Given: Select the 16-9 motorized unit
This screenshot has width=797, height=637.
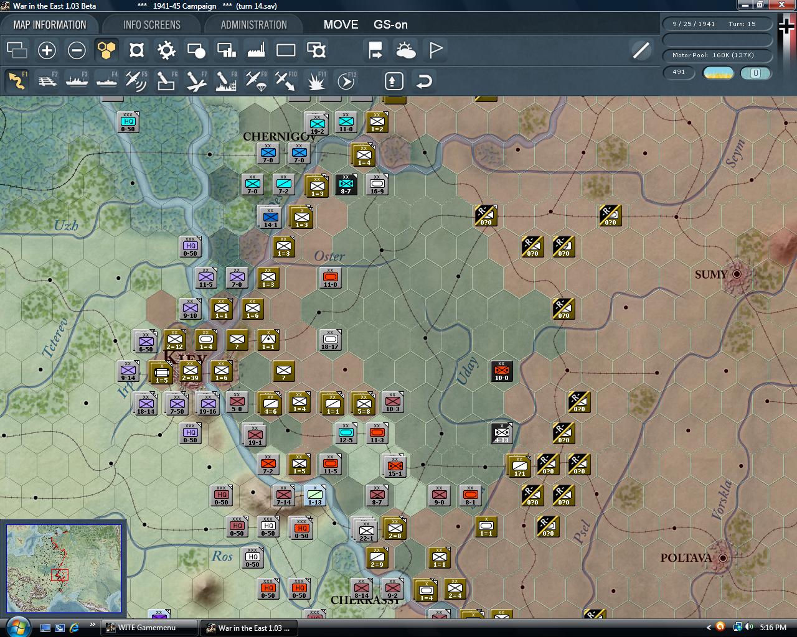Looking at the screenshot, I should pos(377,185).
